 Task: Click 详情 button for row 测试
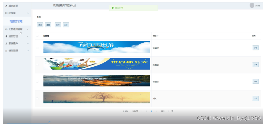pyautogui.click(x=256, y=98)
